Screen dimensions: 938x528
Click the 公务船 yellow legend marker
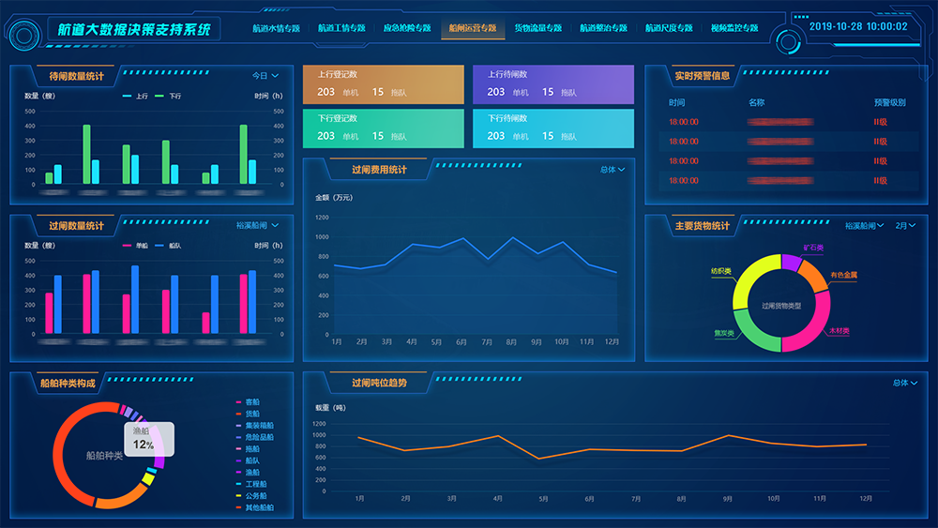tap(238, 495)
